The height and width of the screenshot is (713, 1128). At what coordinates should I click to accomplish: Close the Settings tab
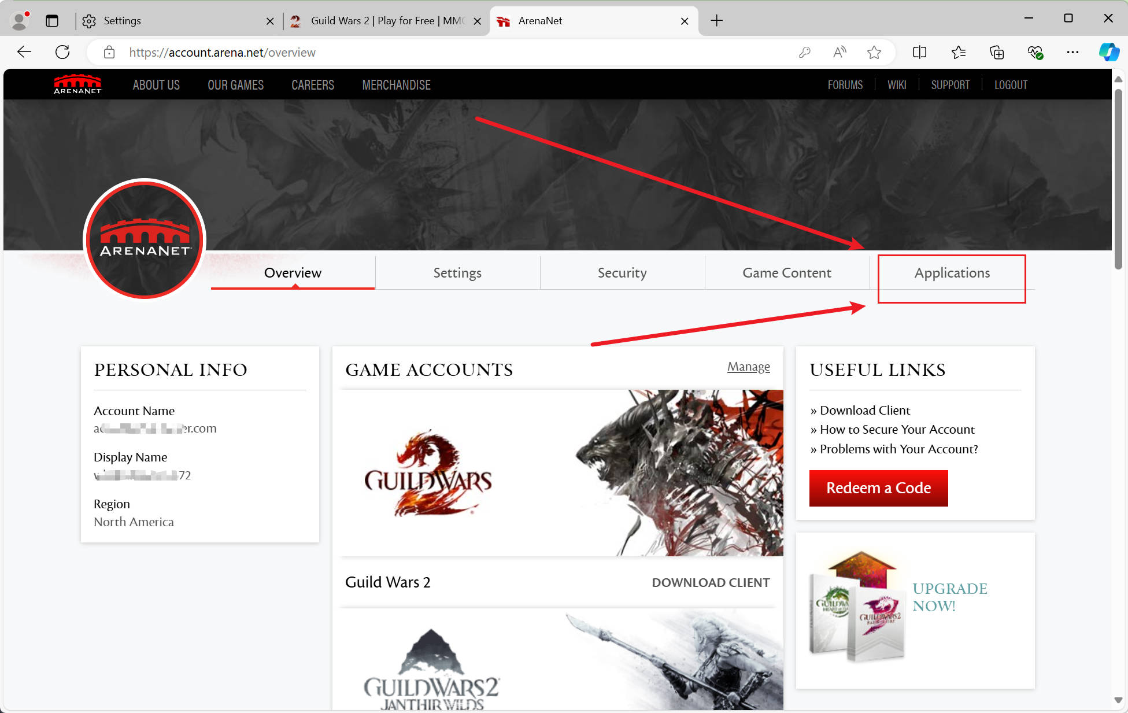[270, 21]
